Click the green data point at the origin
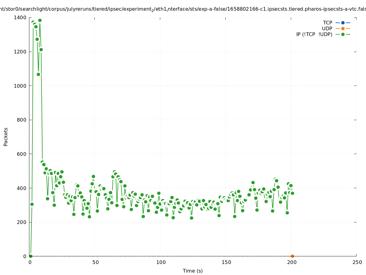This screenshot has height=275, width=366. coord(30,256)
